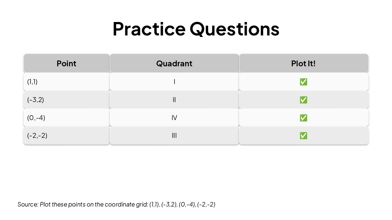
Task: Select the quadrant "I" cell
Action: (x=174, y=82)
